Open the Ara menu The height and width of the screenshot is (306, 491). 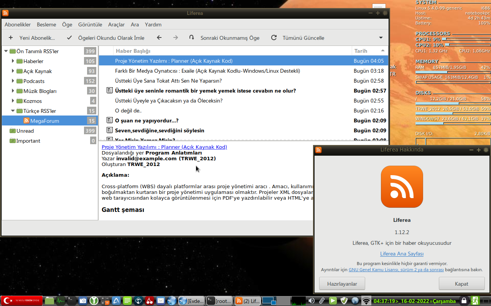pyautogui.click(x=135, y=24)
